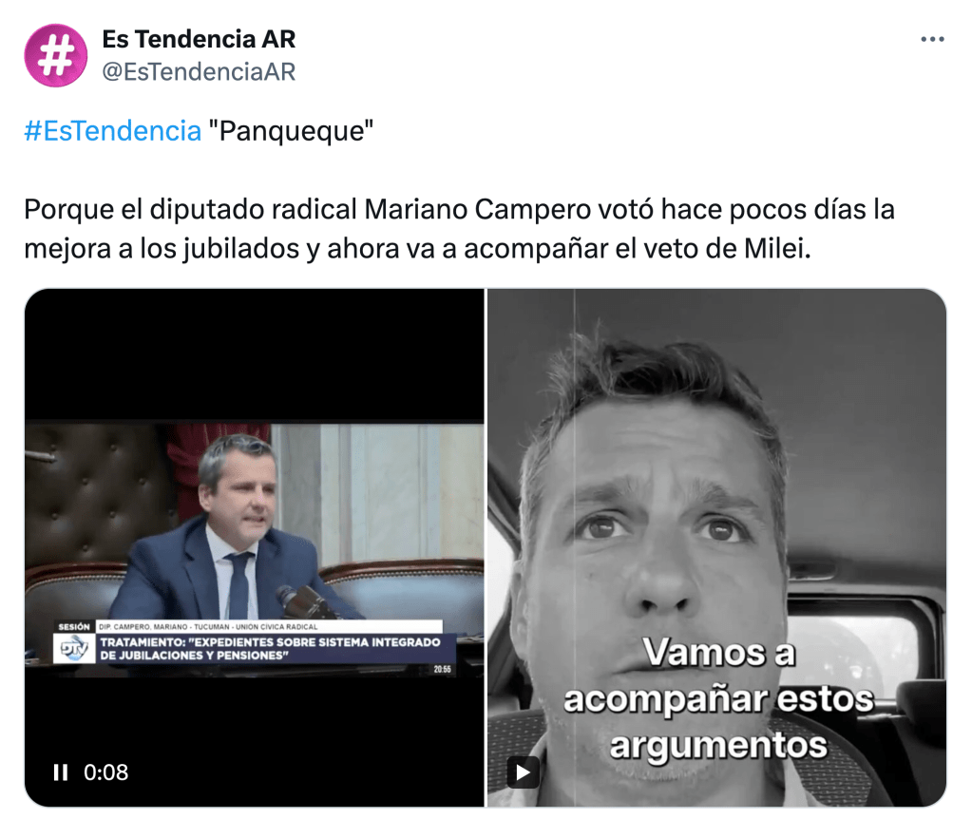This screenshot has width=972, height=819.
Task: Click the #EsTendencia hashtag link
Action: pyautogui.click(x=113, y=131)
